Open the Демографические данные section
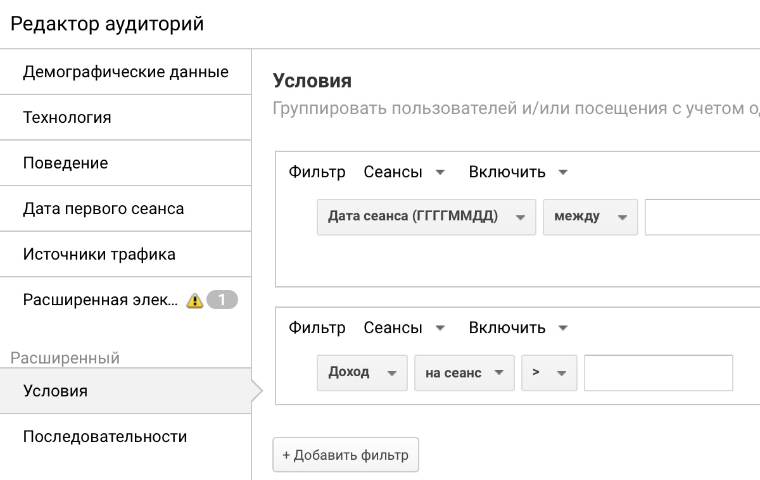 [x=125, y=72]
